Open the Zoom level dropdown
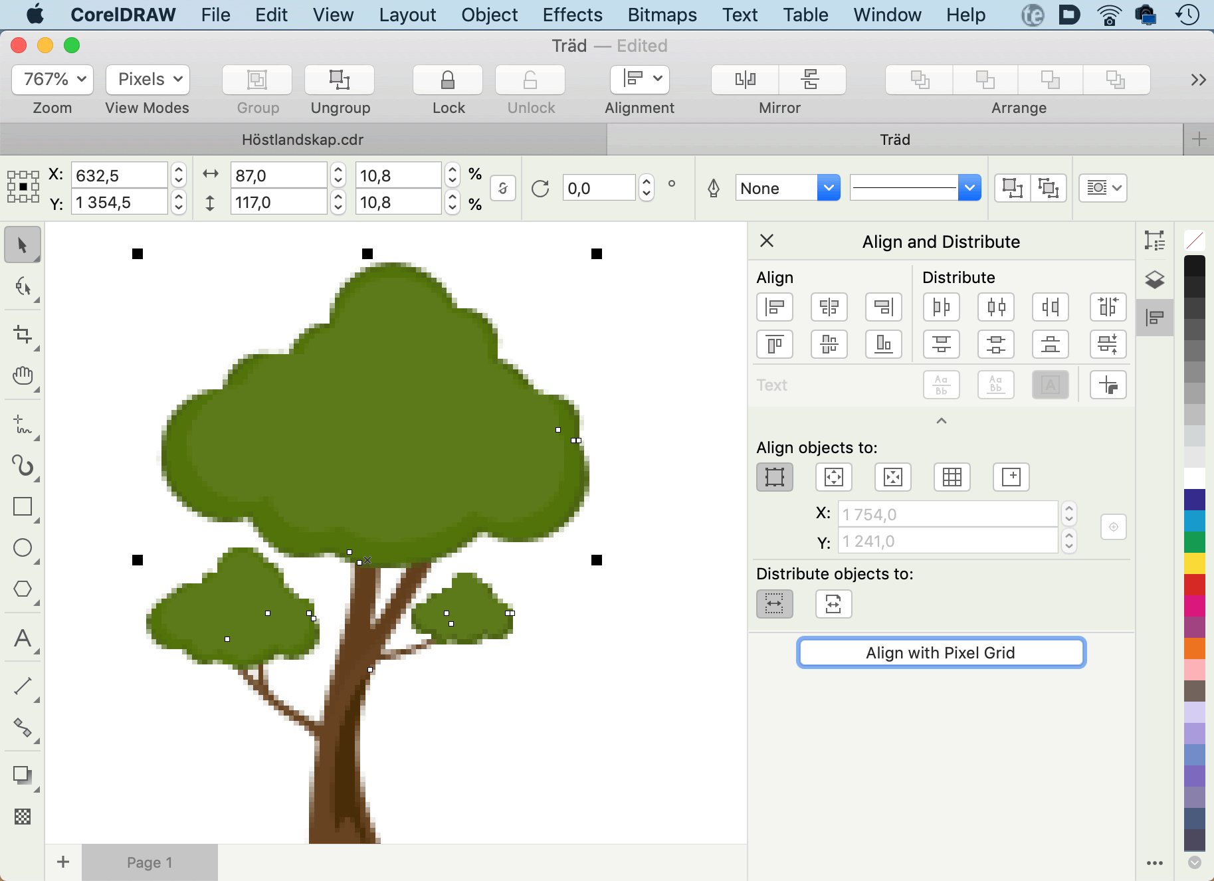 (52, 80)
